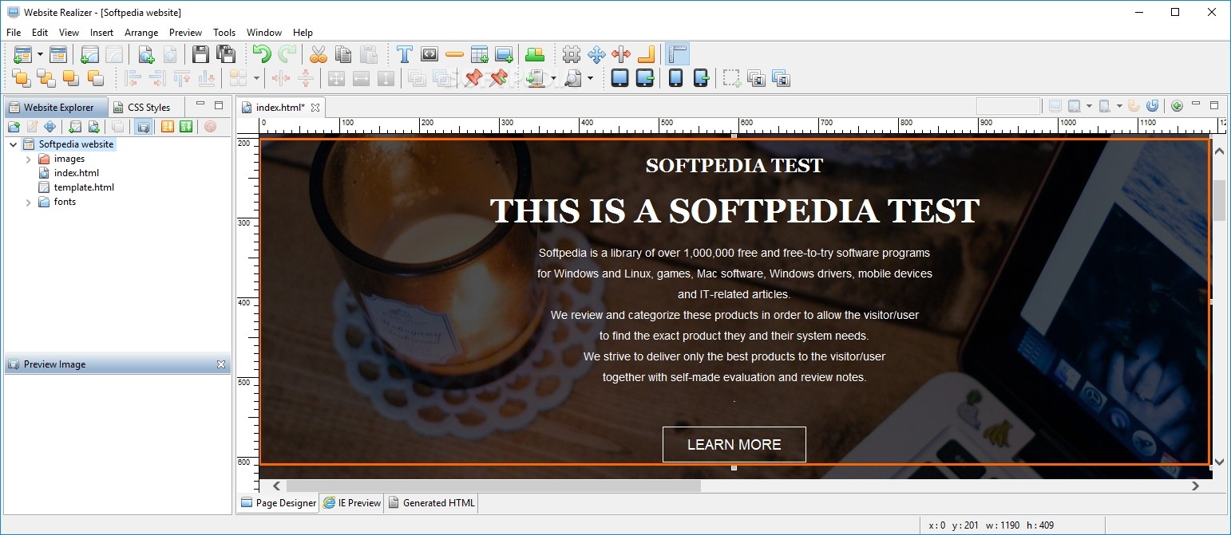
Task: Click the pushpin unlock icon with green mark
Action: point(499,78)
